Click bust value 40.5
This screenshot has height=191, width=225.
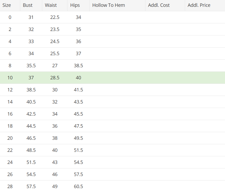pyautogui.click(x=31, y=102)
